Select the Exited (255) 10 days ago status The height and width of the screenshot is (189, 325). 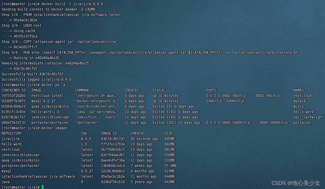(x=176, y=123)
